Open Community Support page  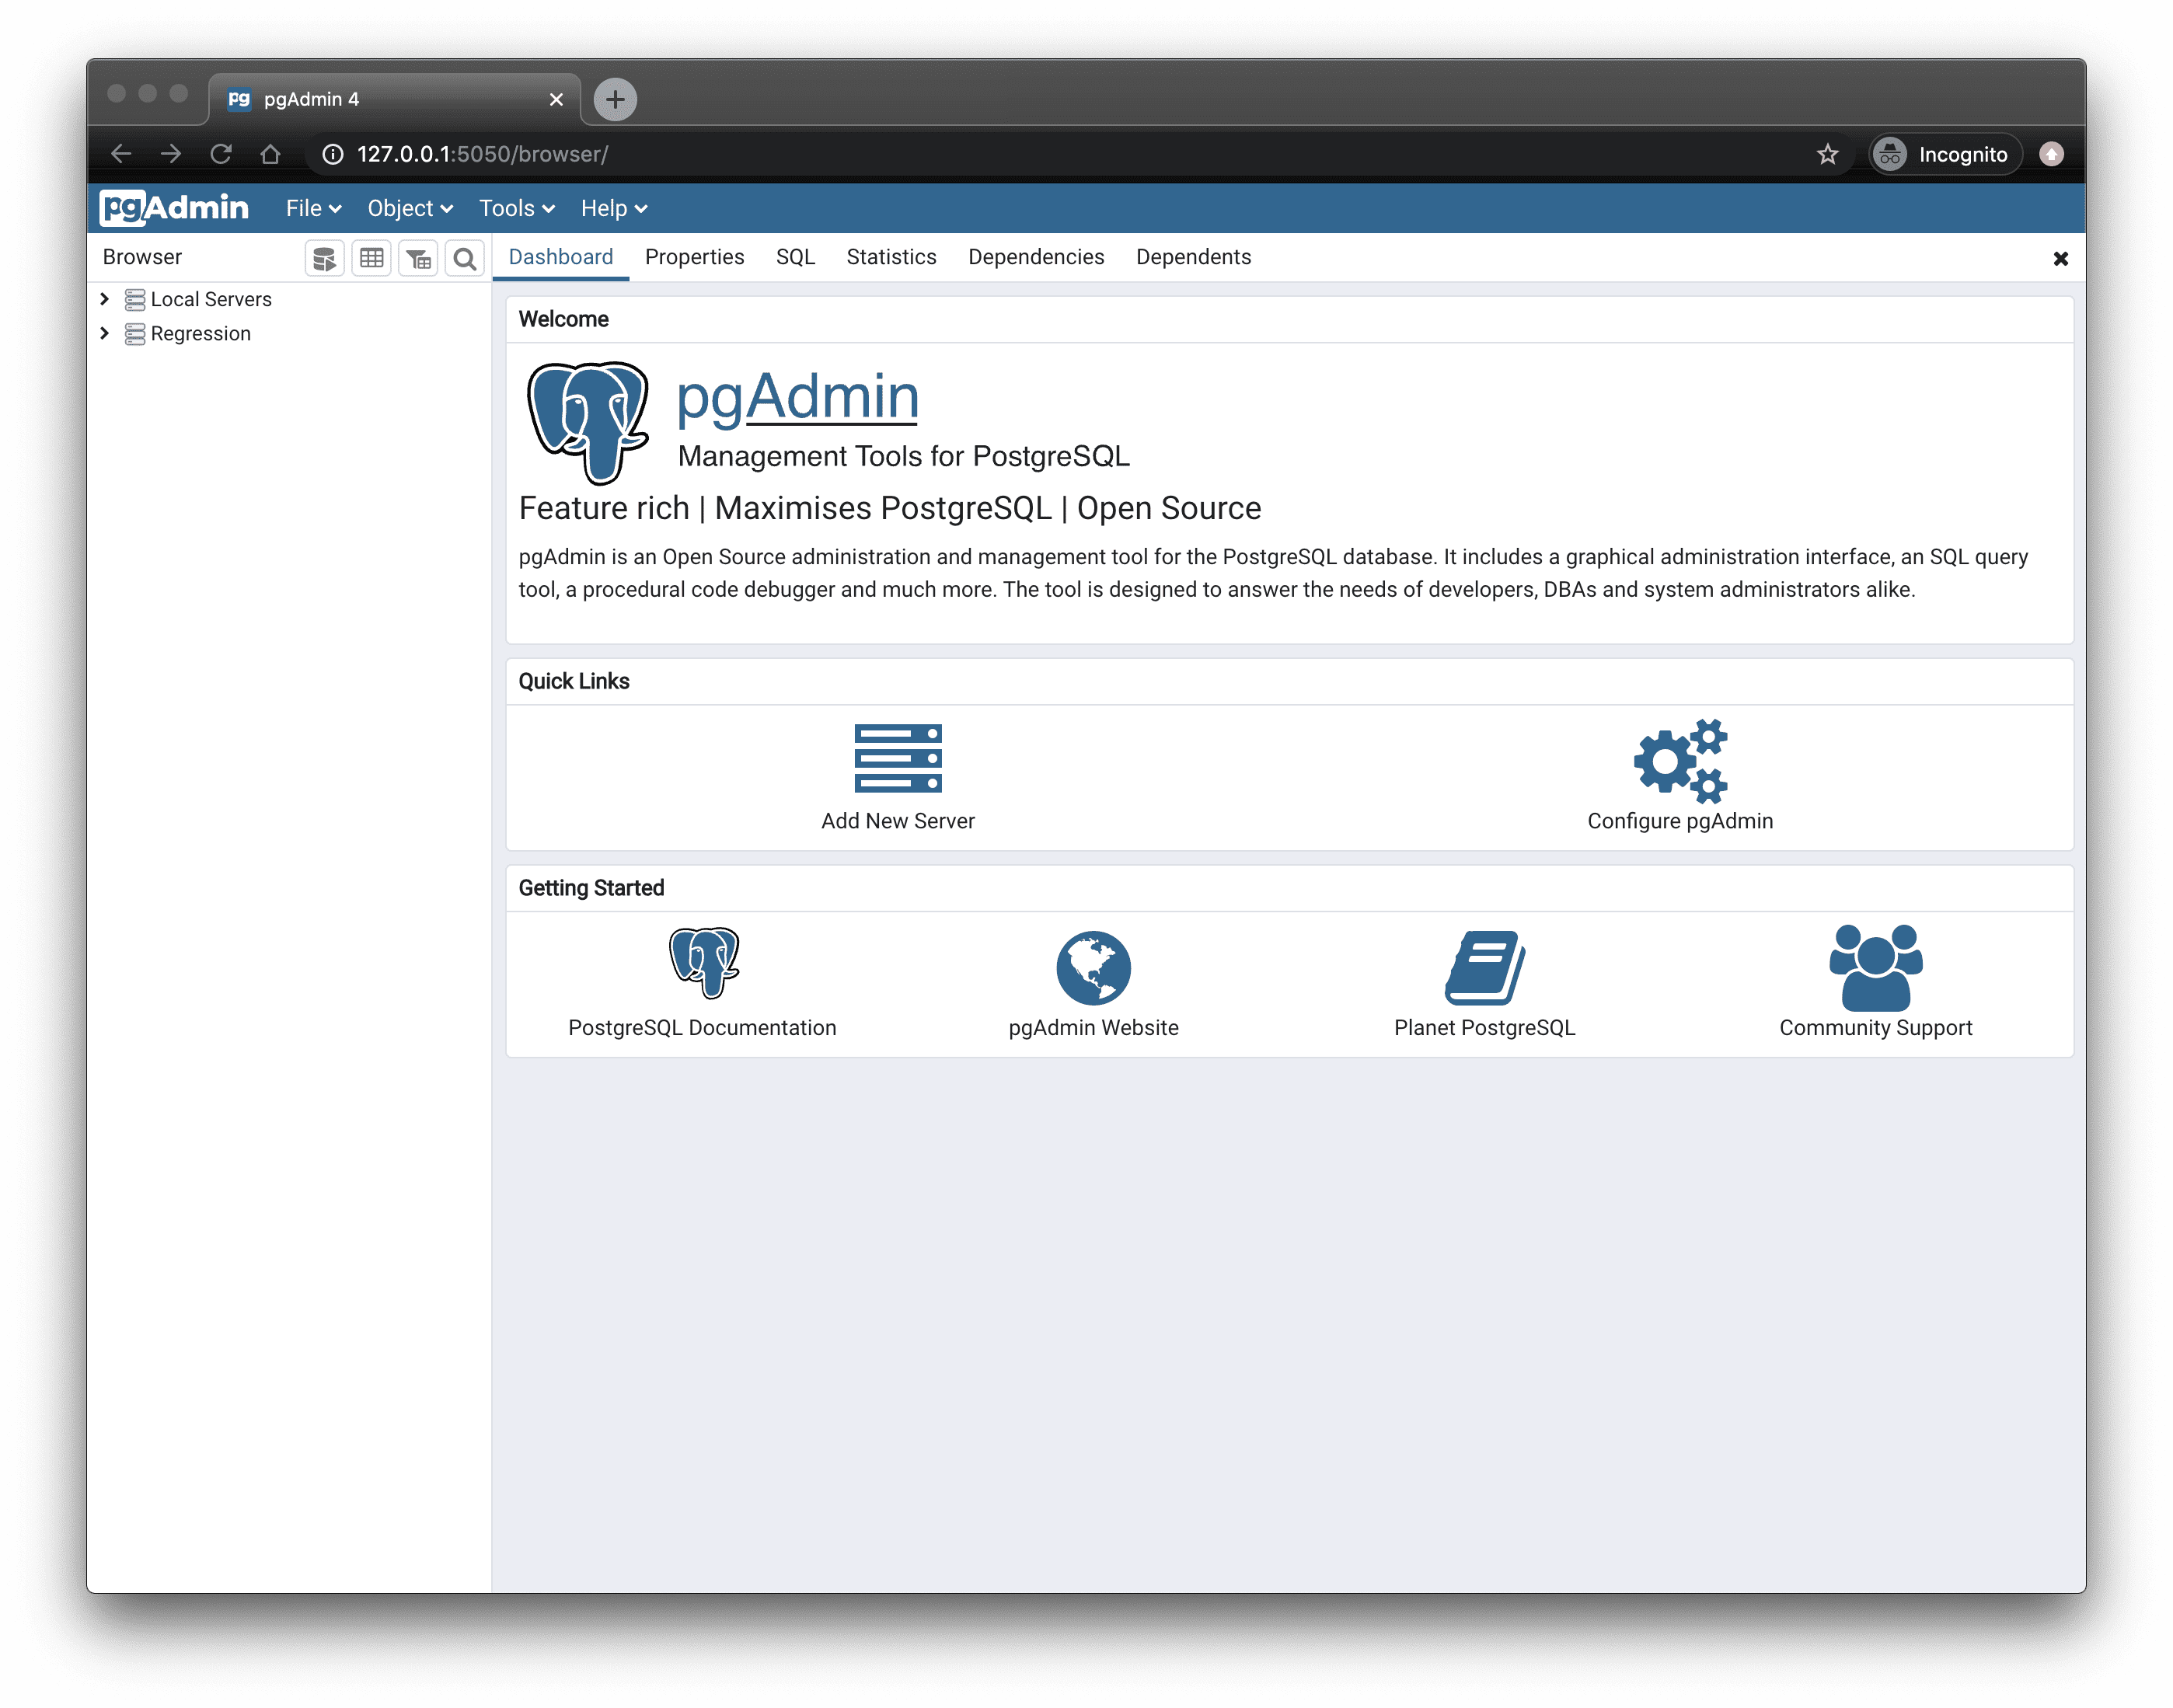[x=1875, y=978]
